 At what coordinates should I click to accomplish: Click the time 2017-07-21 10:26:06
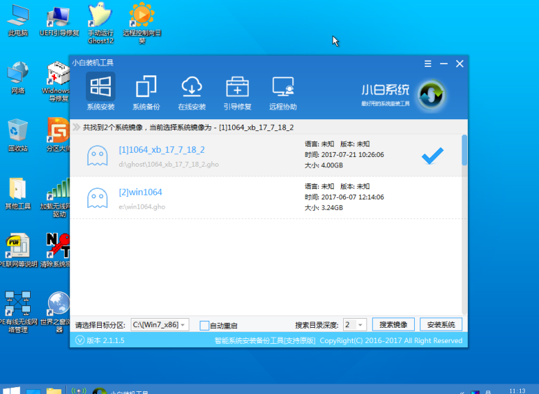(x=352, y=155)
